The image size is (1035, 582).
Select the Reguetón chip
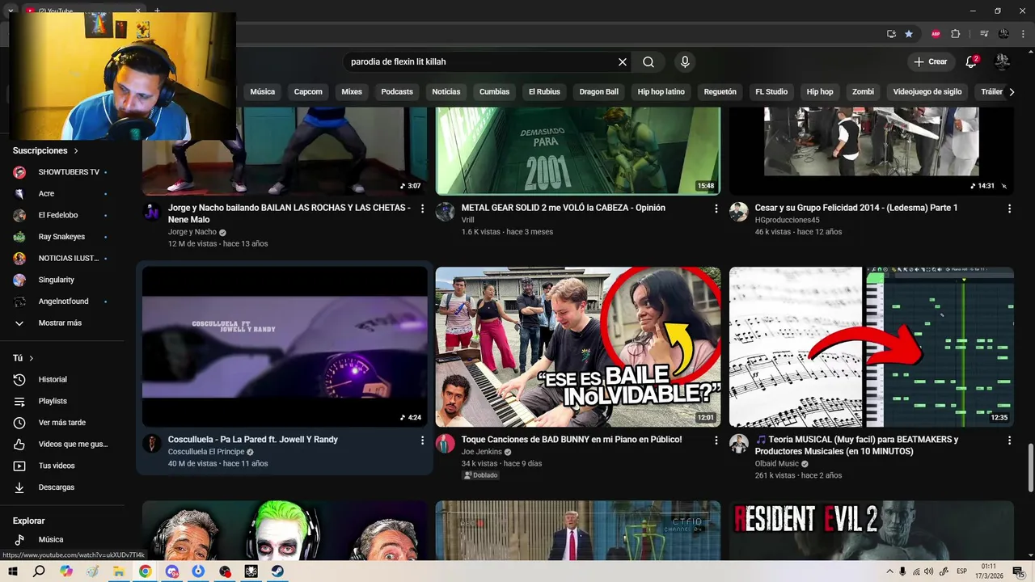[x=720, y=92]
